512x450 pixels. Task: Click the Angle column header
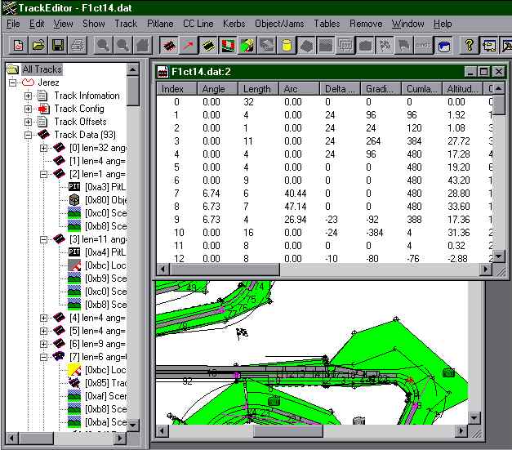tap(213, 88)
